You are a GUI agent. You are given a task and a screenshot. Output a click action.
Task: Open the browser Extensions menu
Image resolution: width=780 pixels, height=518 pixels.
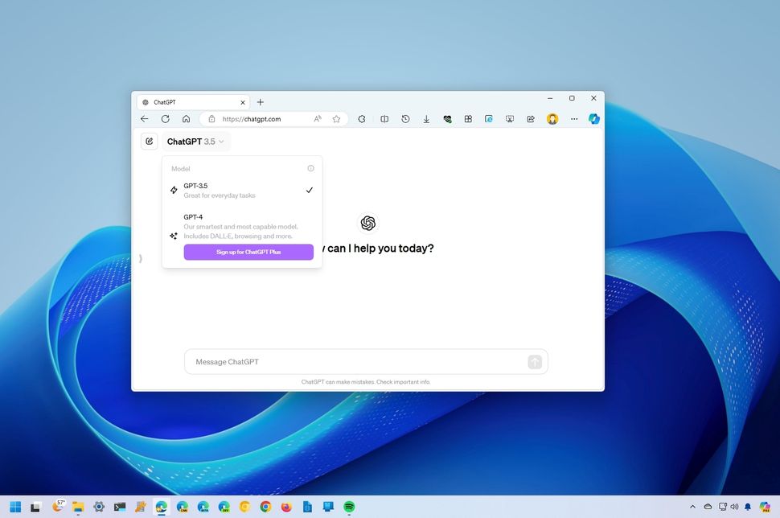click(x=362, y=119)
